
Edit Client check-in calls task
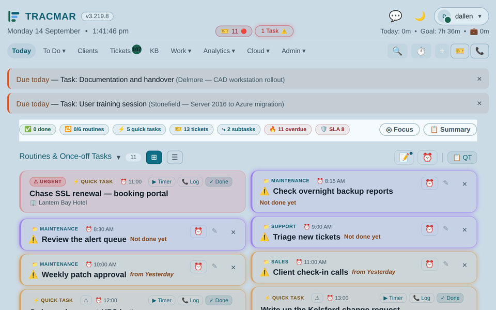coord(446,264)
